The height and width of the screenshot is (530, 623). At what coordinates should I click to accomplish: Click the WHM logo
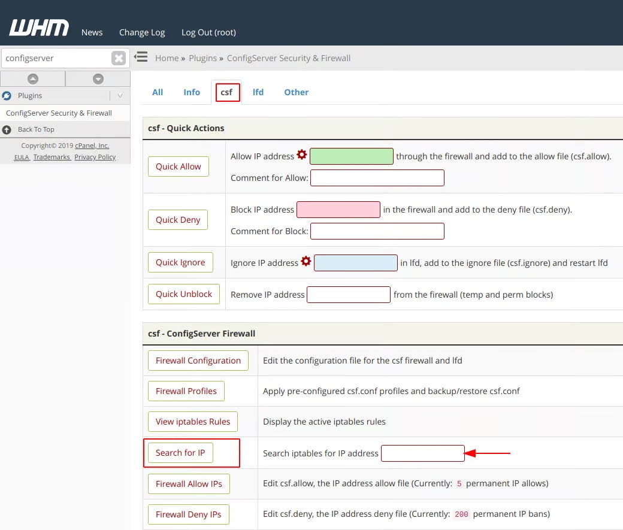[x=39, y=28]
